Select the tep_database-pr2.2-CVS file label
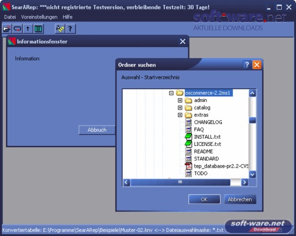The image size is (296, 236). 221,166
